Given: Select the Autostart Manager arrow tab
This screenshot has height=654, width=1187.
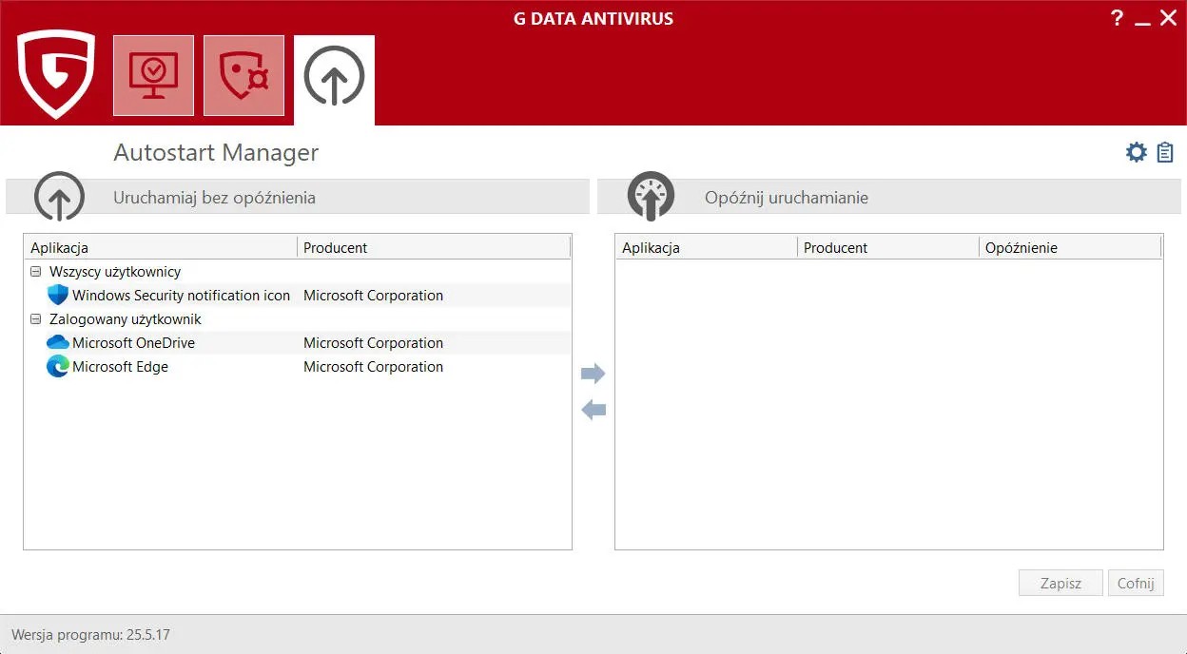Looking at the screenshot, I should click(334, 76).
